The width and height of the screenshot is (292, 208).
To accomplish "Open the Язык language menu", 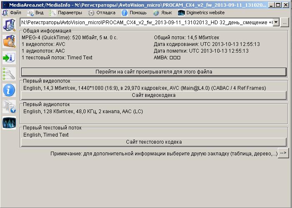I will [162, 13].
